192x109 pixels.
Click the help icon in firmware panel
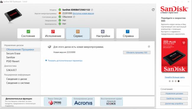click(149, 47)
